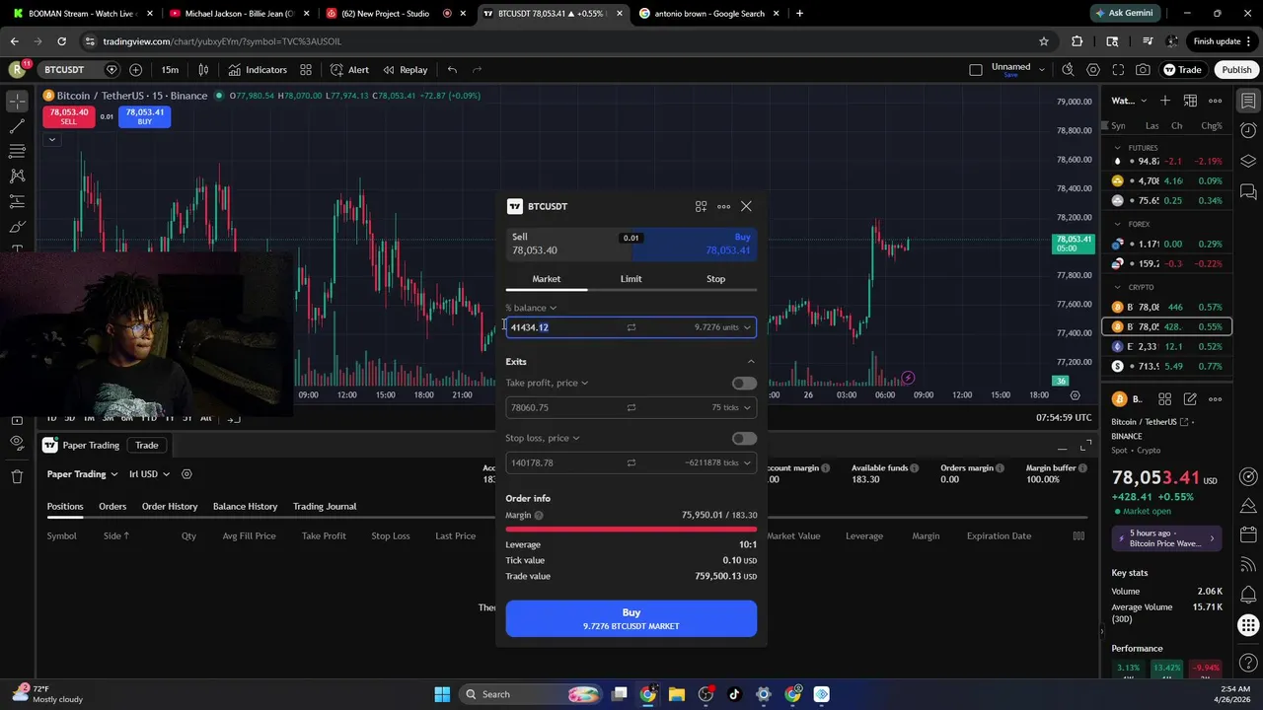Collapse the CRYPTO watchlist group
This screenshot has width=1263, height=710.
pos(1117,287)
